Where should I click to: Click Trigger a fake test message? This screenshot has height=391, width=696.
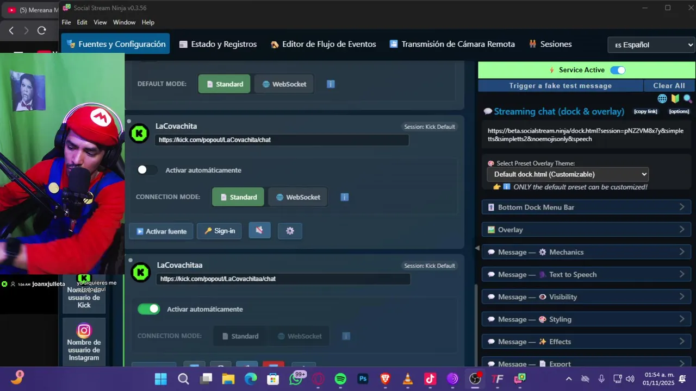[561, 86]
